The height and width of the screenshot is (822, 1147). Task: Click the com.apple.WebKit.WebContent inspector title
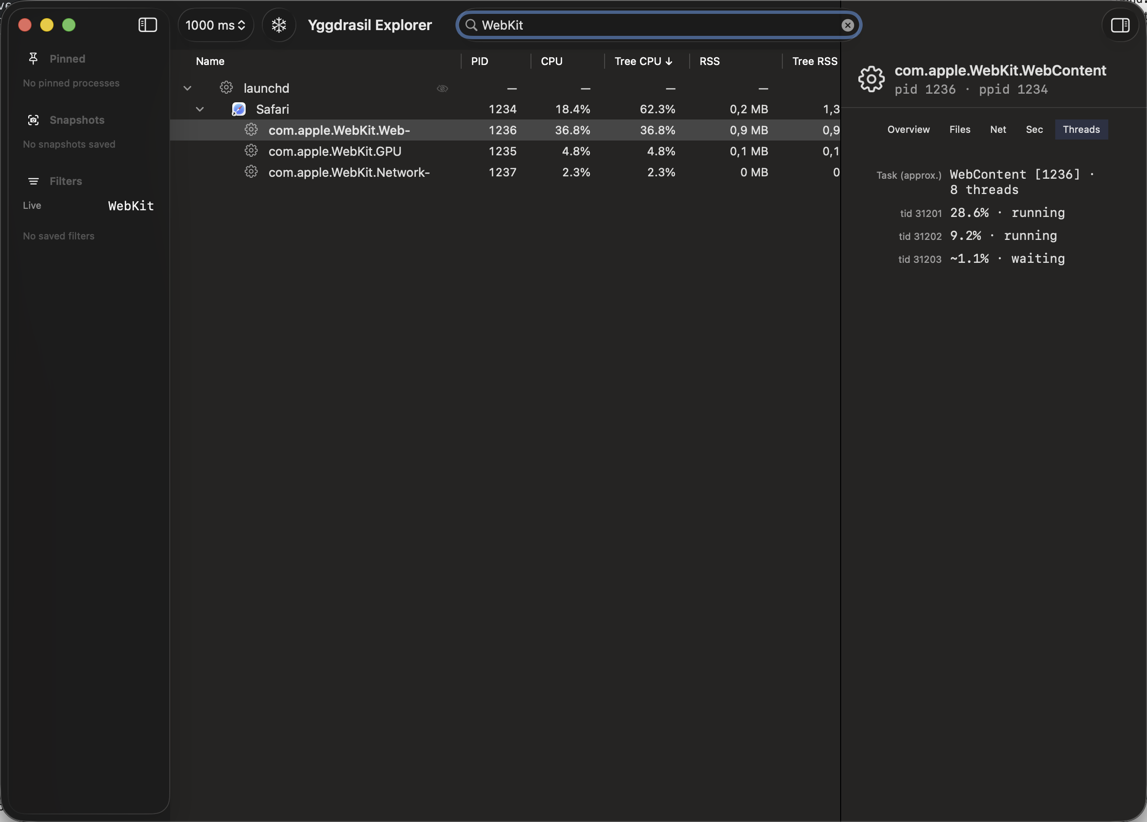click(1000, 70)
